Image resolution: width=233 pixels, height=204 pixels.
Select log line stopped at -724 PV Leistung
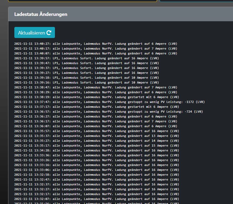108,112
